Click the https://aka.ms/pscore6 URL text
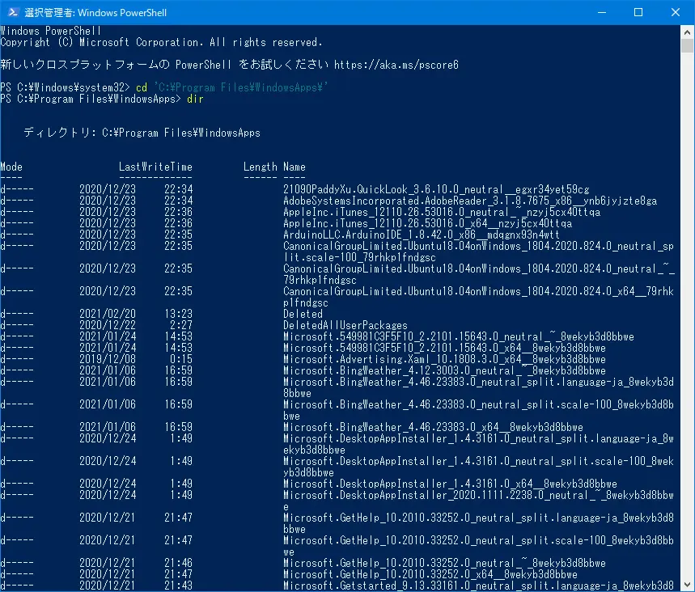This screenshot has width=695, height=592. [x=396, y=66]
